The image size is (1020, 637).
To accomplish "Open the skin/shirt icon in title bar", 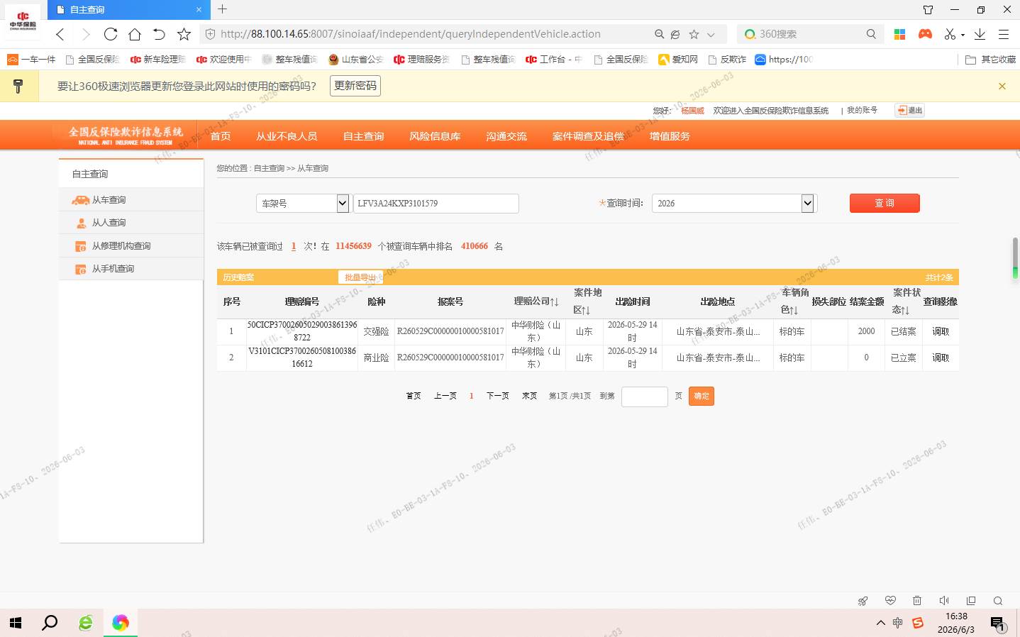I will [928, 10].
